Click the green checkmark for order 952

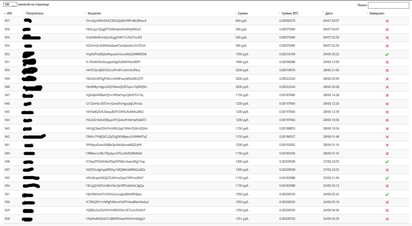tap(387, 54)
